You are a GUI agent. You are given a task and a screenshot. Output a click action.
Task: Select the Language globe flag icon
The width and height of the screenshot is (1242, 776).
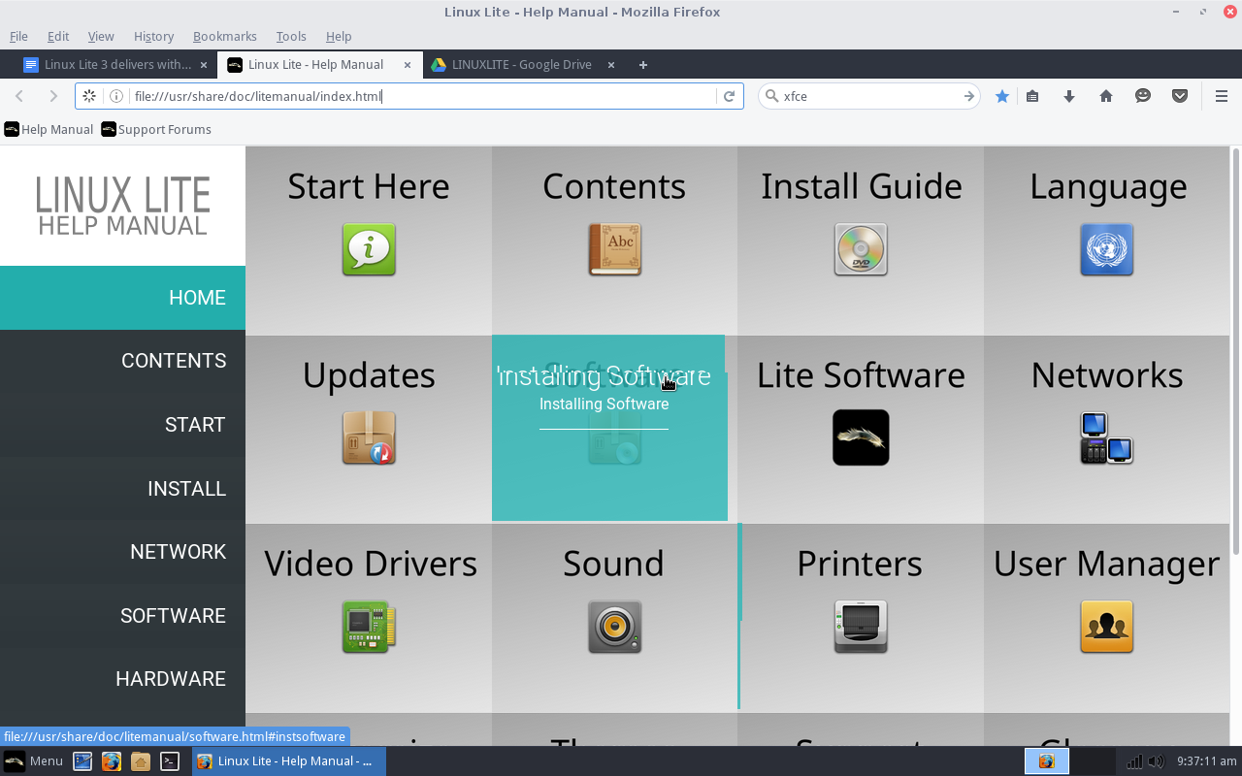tap(1106, 249)
